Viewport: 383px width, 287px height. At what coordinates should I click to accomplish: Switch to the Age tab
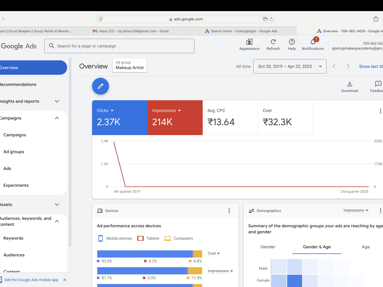(x=365, y=247)
